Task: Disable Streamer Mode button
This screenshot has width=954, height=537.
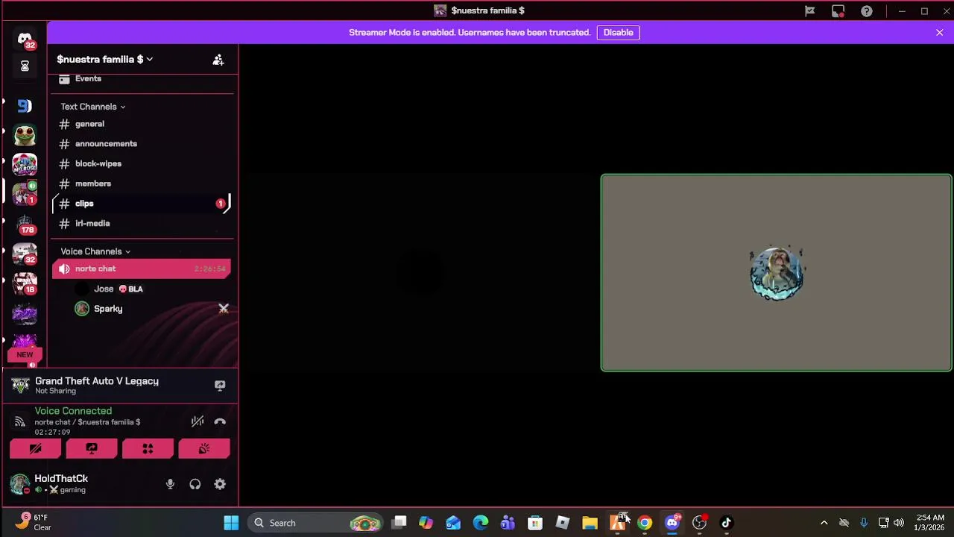Action: (618, 33)
